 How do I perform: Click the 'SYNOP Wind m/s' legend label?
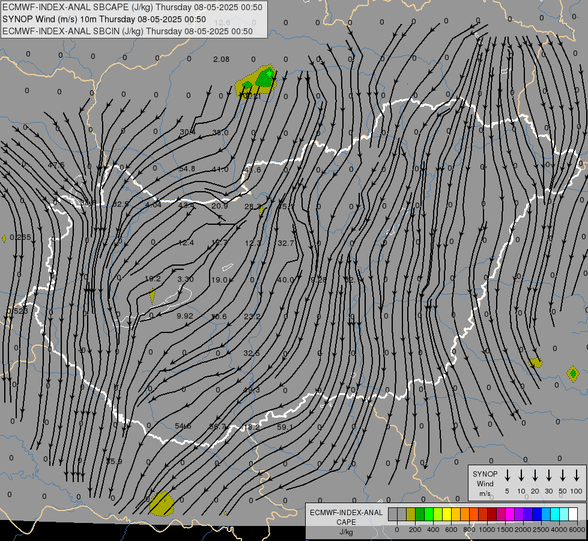click(485, 483)
